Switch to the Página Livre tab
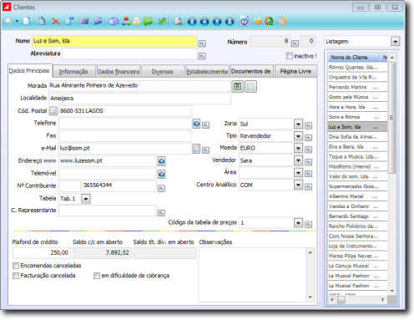 295,71
